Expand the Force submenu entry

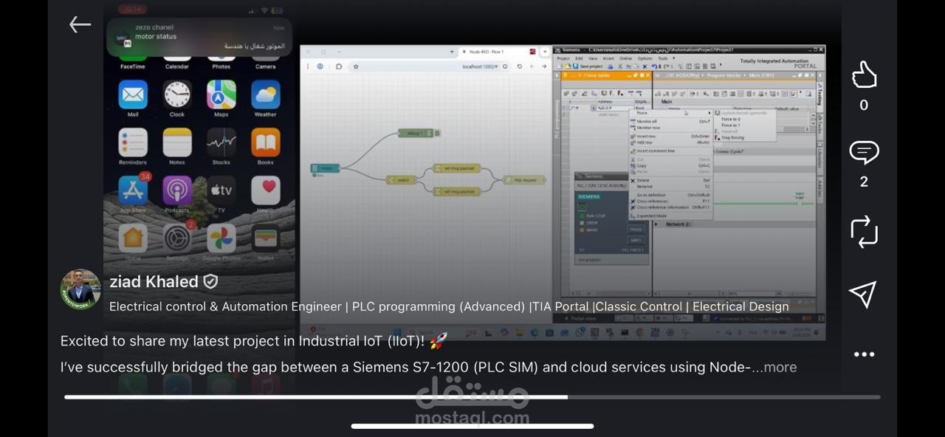click(x=670, y=113)
